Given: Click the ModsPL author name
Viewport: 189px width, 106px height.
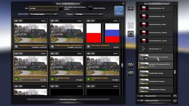Looking at the screenshot, I should pyautogui.click(x=116, y=47).
